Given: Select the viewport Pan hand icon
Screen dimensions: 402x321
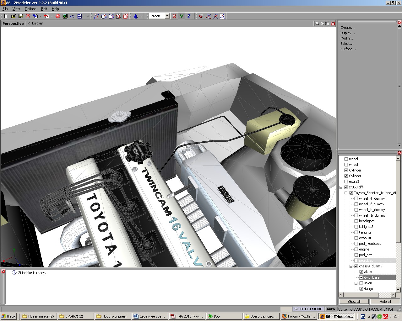Looking at the screenshot, I should pos(322,24).
